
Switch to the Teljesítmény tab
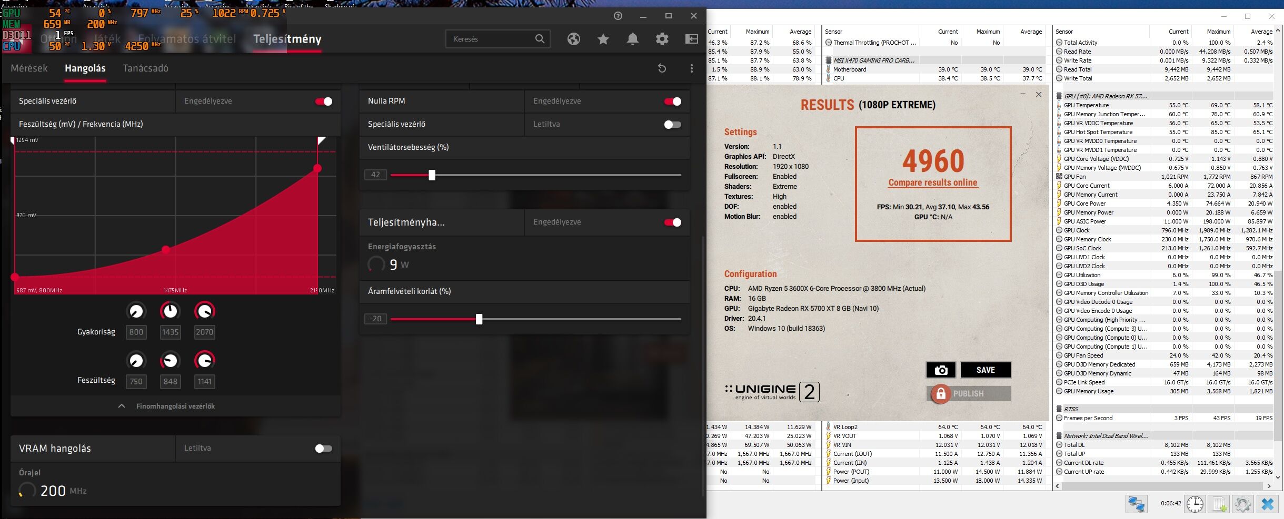287,39
